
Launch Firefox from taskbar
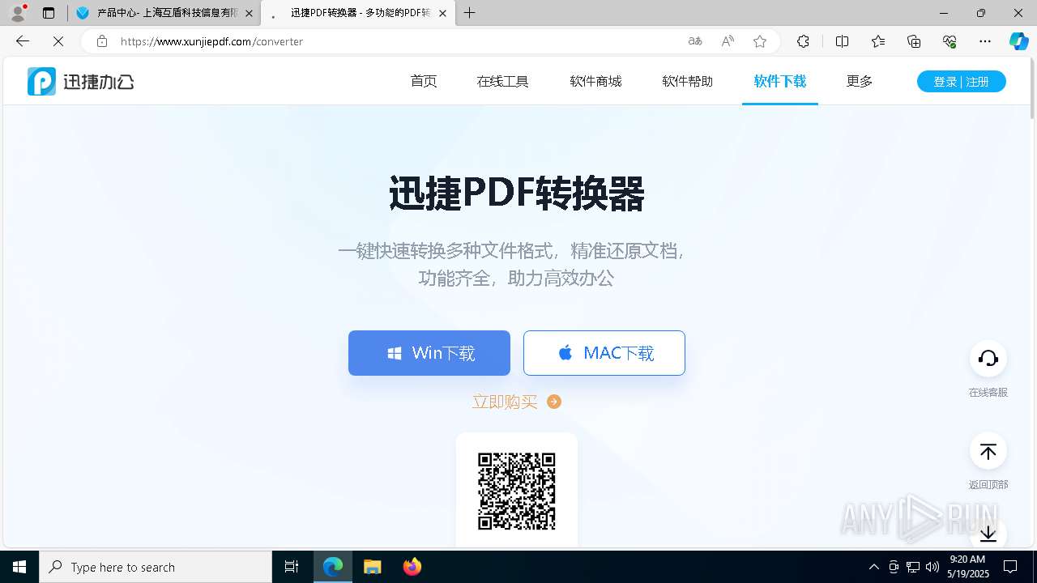tap(412, 567)
